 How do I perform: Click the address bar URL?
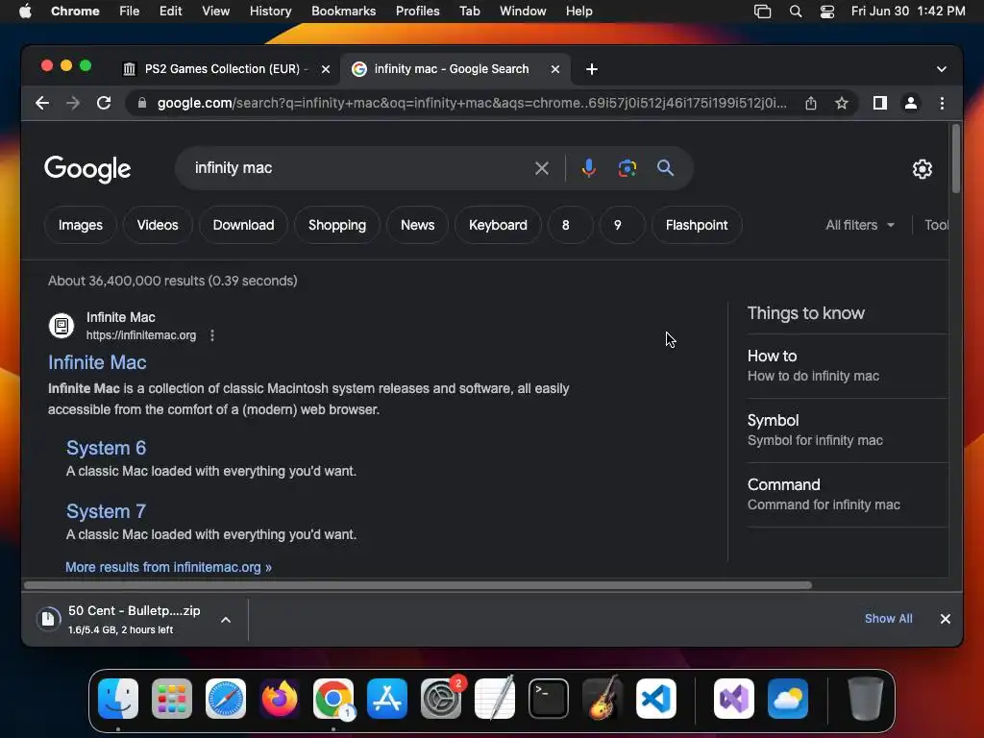(471, 103)
